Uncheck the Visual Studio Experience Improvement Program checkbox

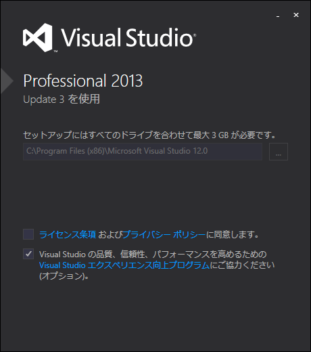[x=28, y=254]
